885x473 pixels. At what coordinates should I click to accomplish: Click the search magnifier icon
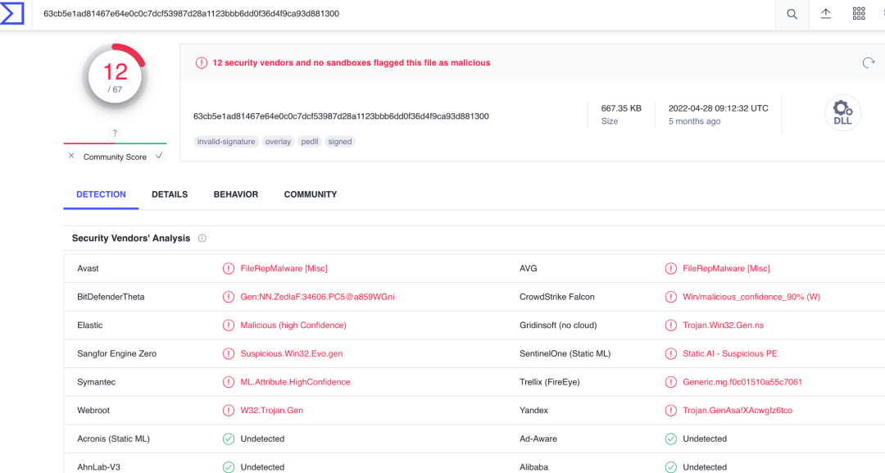(x=792, y=14)
